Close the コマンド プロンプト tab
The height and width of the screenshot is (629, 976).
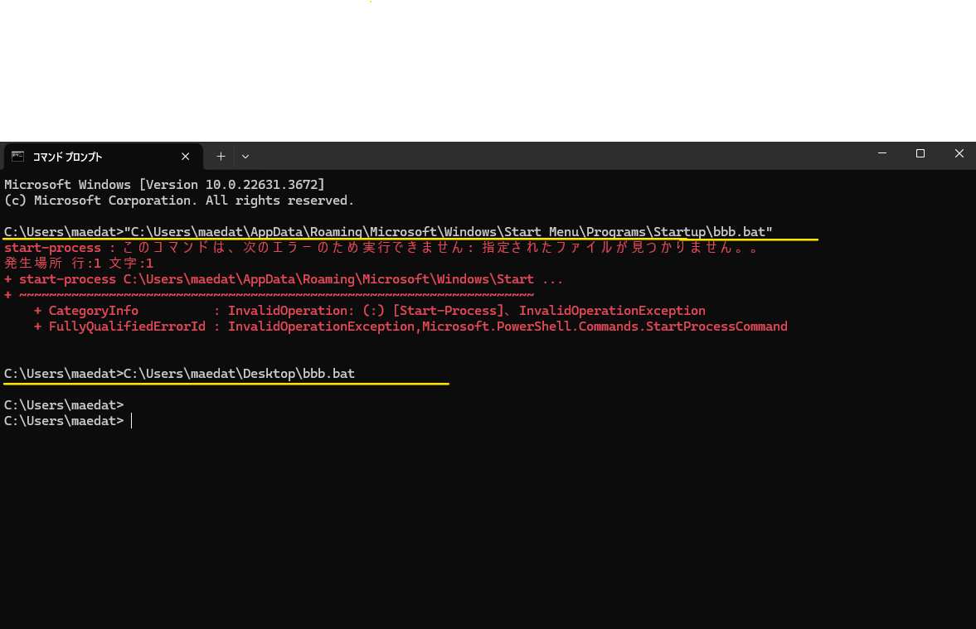point(186,156)
